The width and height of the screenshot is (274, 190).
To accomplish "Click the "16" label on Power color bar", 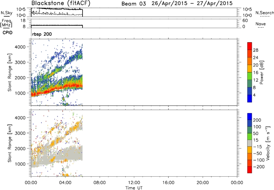I will (256, 73).
